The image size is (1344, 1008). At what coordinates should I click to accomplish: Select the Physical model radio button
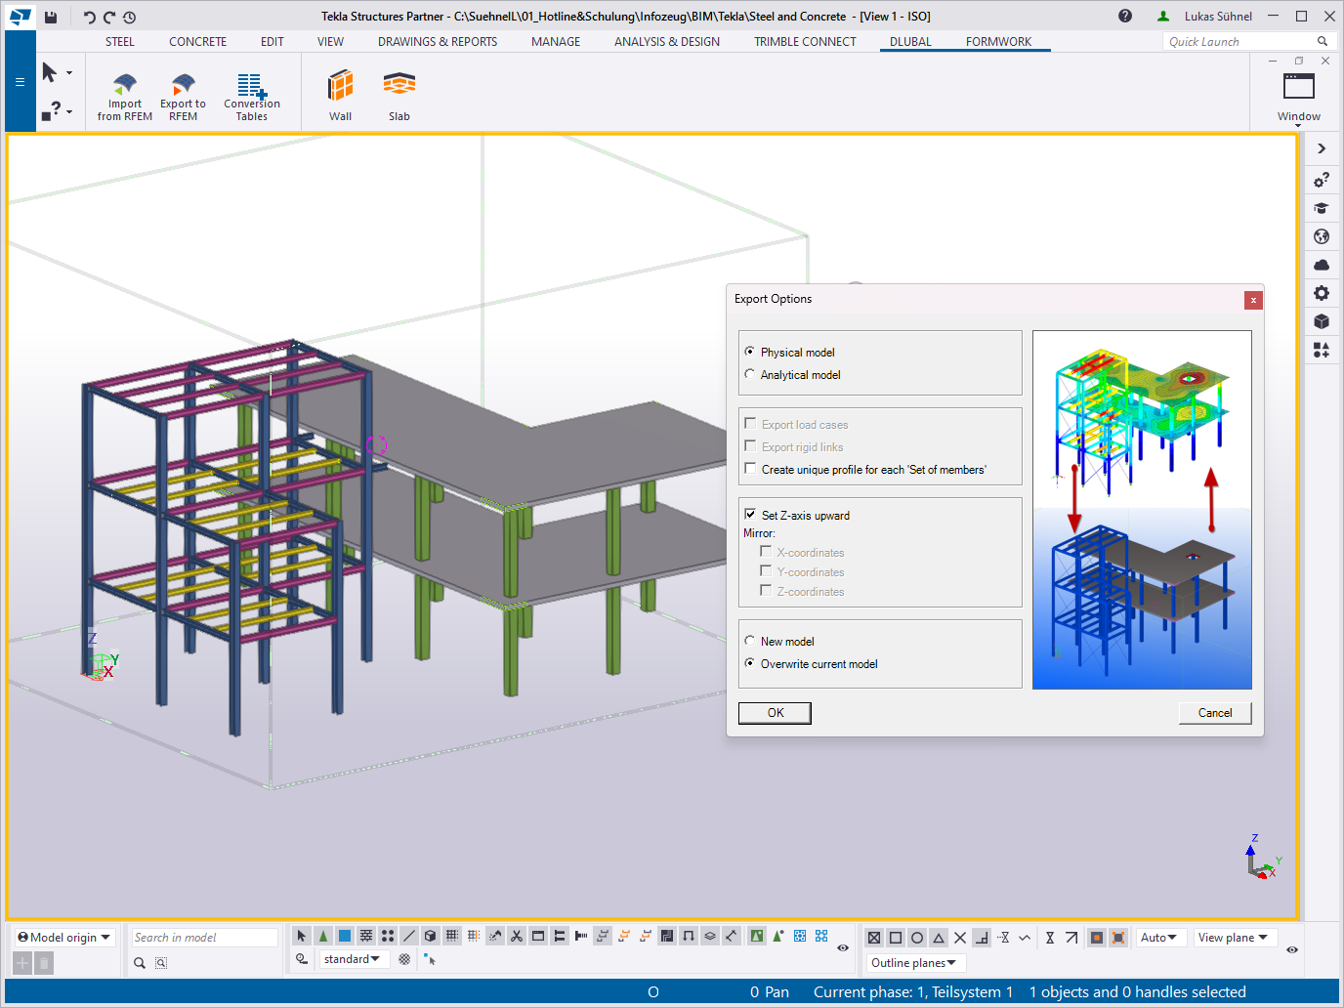[749, 352]
